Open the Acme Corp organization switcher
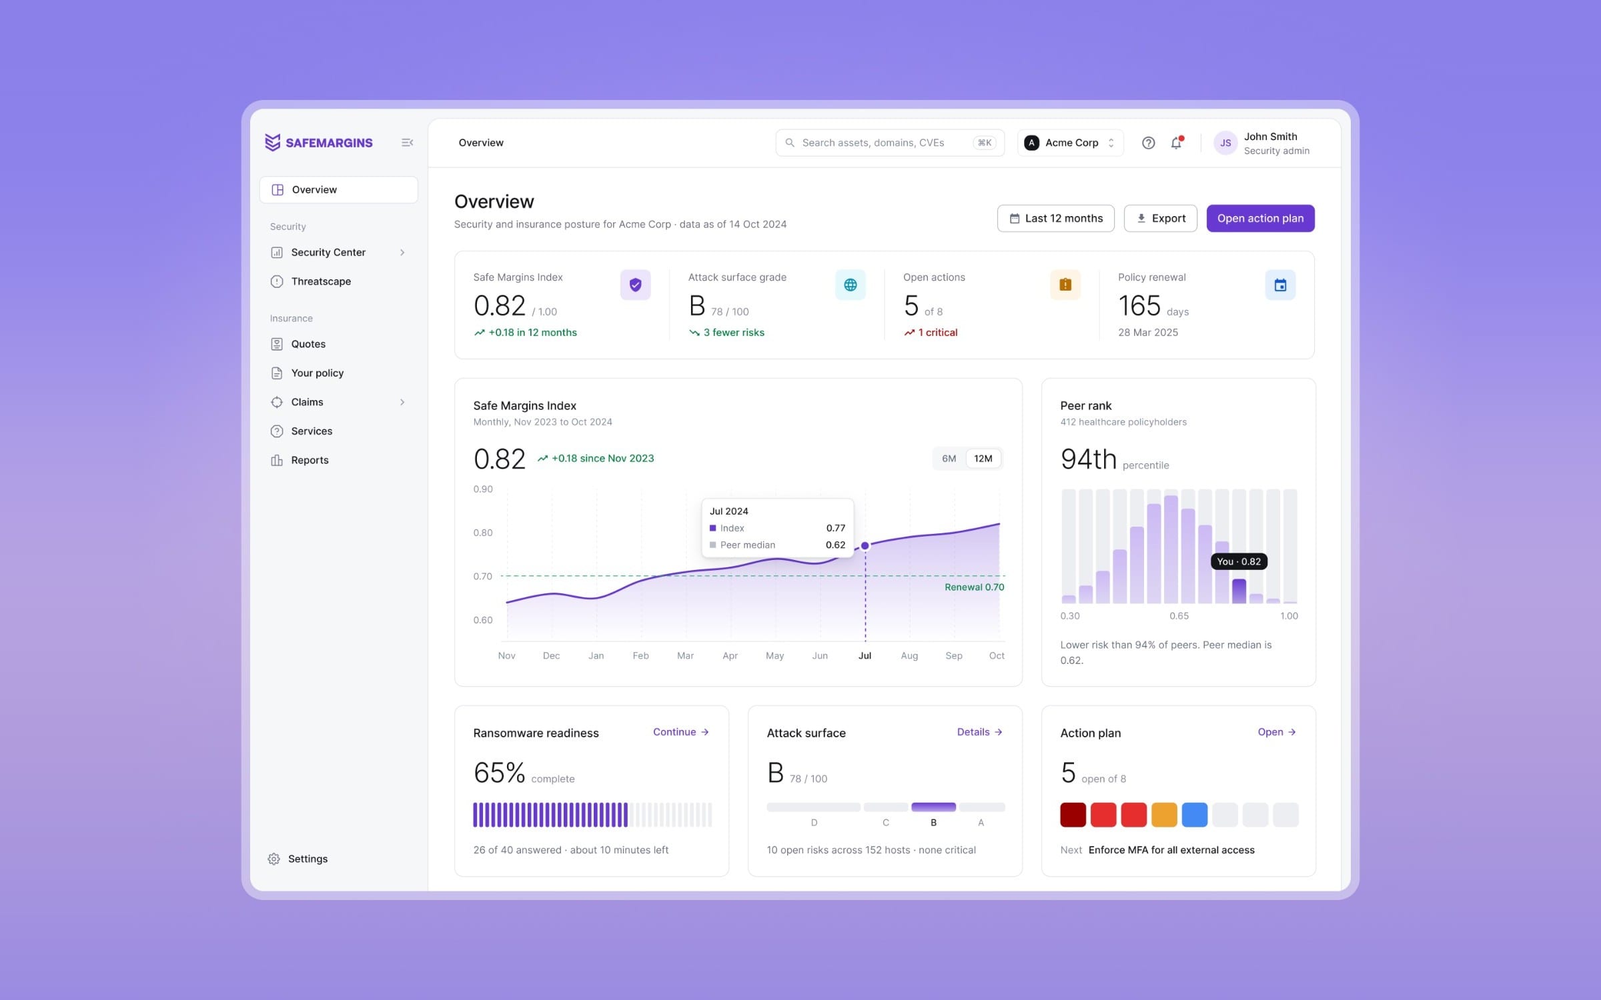This screenshot has height=1000, width=1601. [x=1070, y=143]
